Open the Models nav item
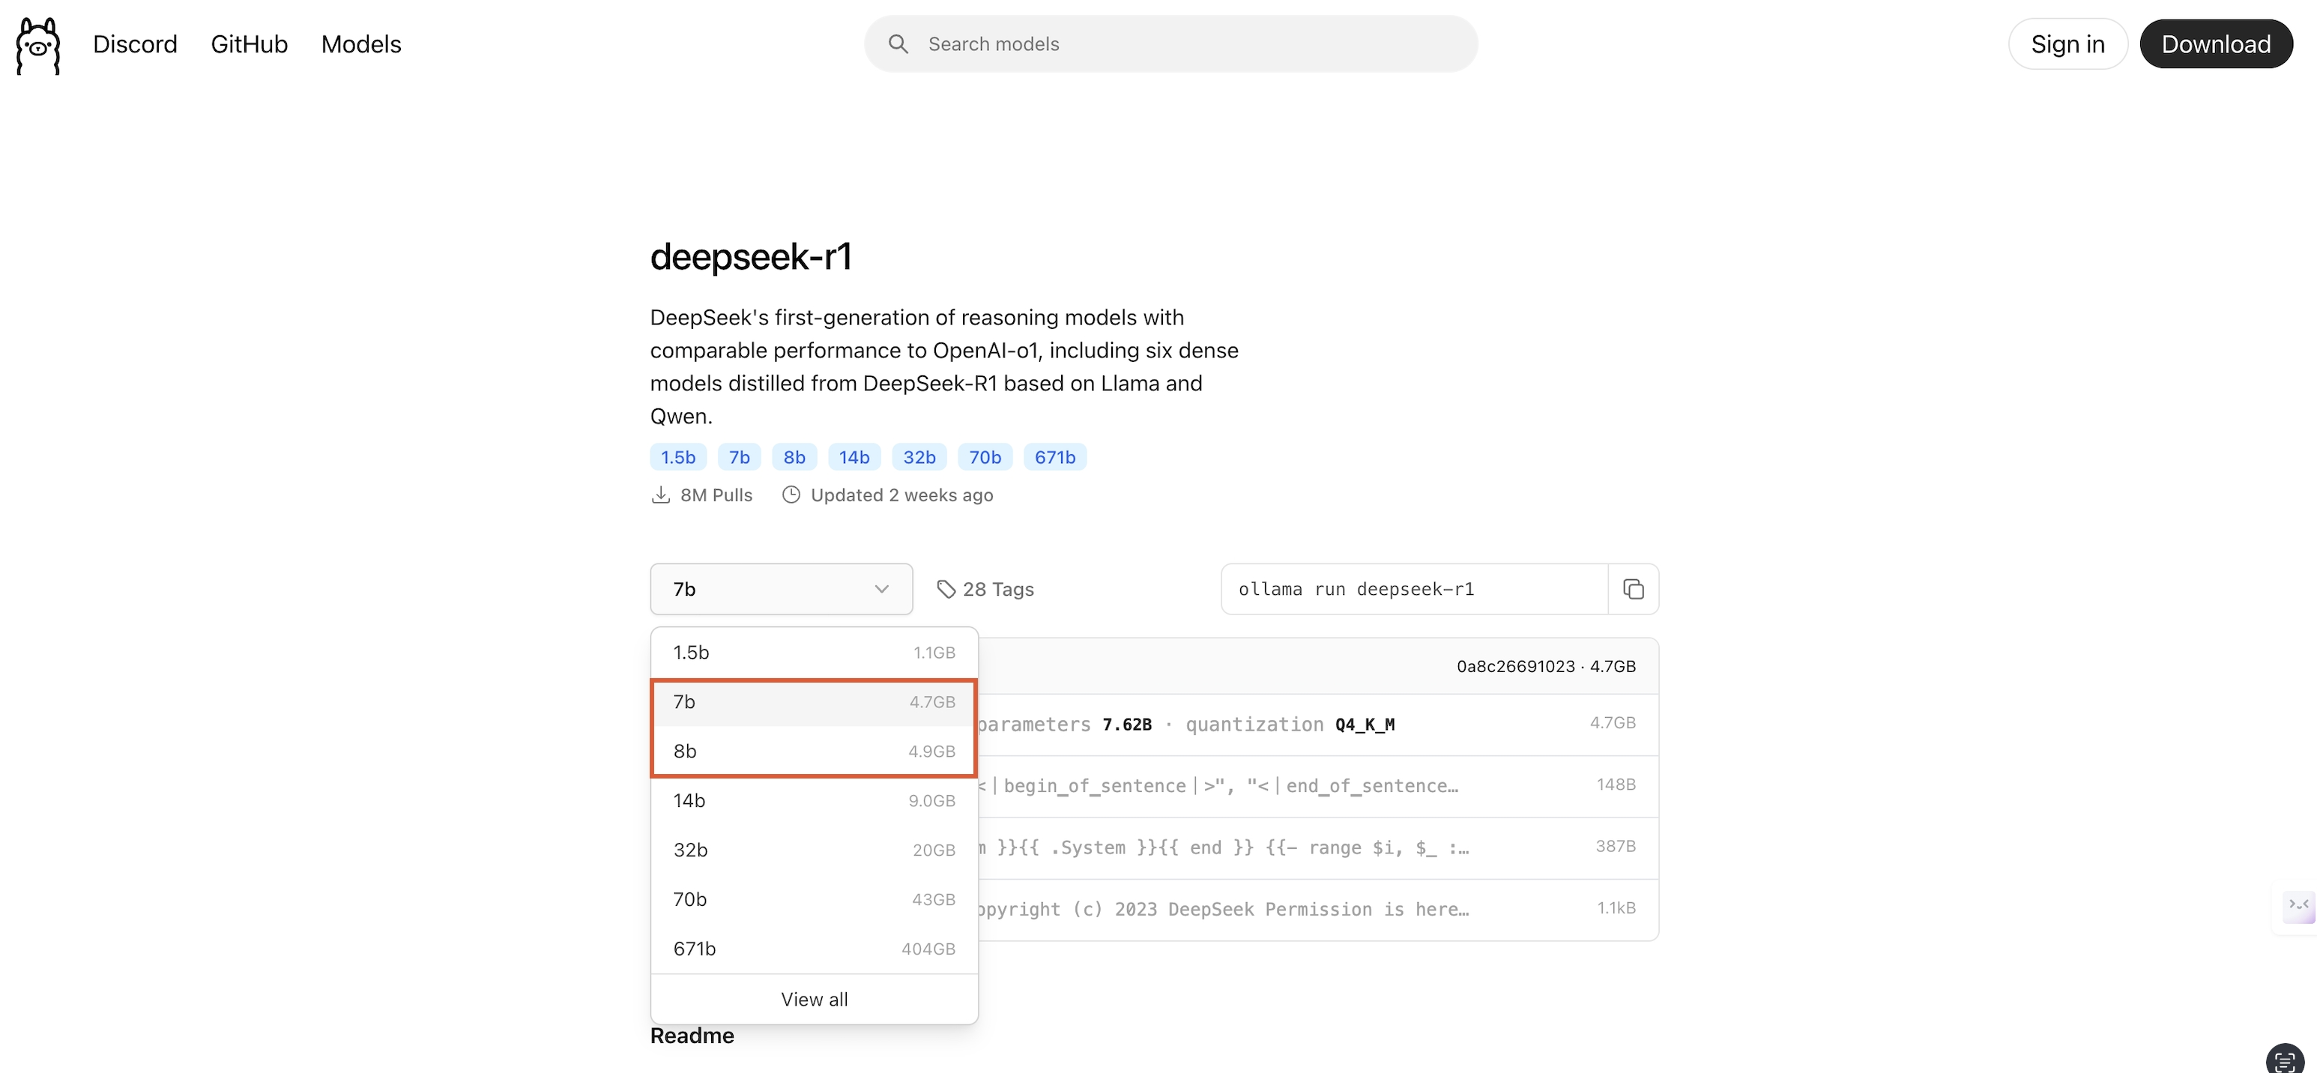This screenshot has height=1073, width=2317. pyautogui.click(x=360, y=44)
